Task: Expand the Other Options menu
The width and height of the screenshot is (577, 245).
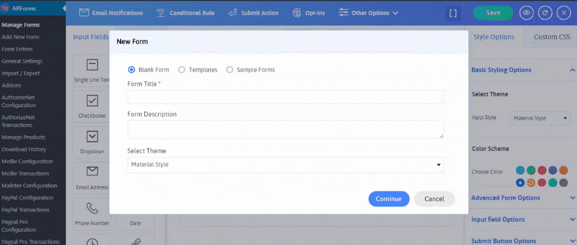Action: pos(368,13)
